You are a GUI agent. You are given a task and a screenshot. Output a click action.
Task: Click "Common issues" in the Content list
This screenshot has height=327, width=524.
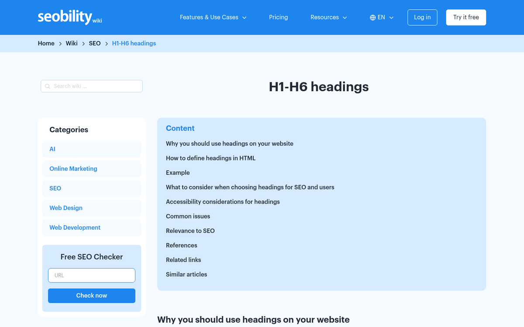click(188, 216)
